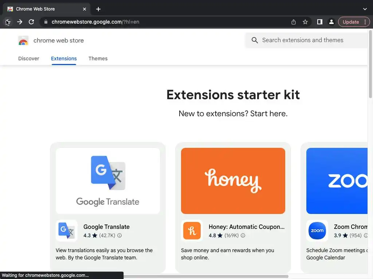Click 'View translations easily' description text
The width and height of the screenshot is (373, 279).
pyautogui.click(x=104, y=254)
